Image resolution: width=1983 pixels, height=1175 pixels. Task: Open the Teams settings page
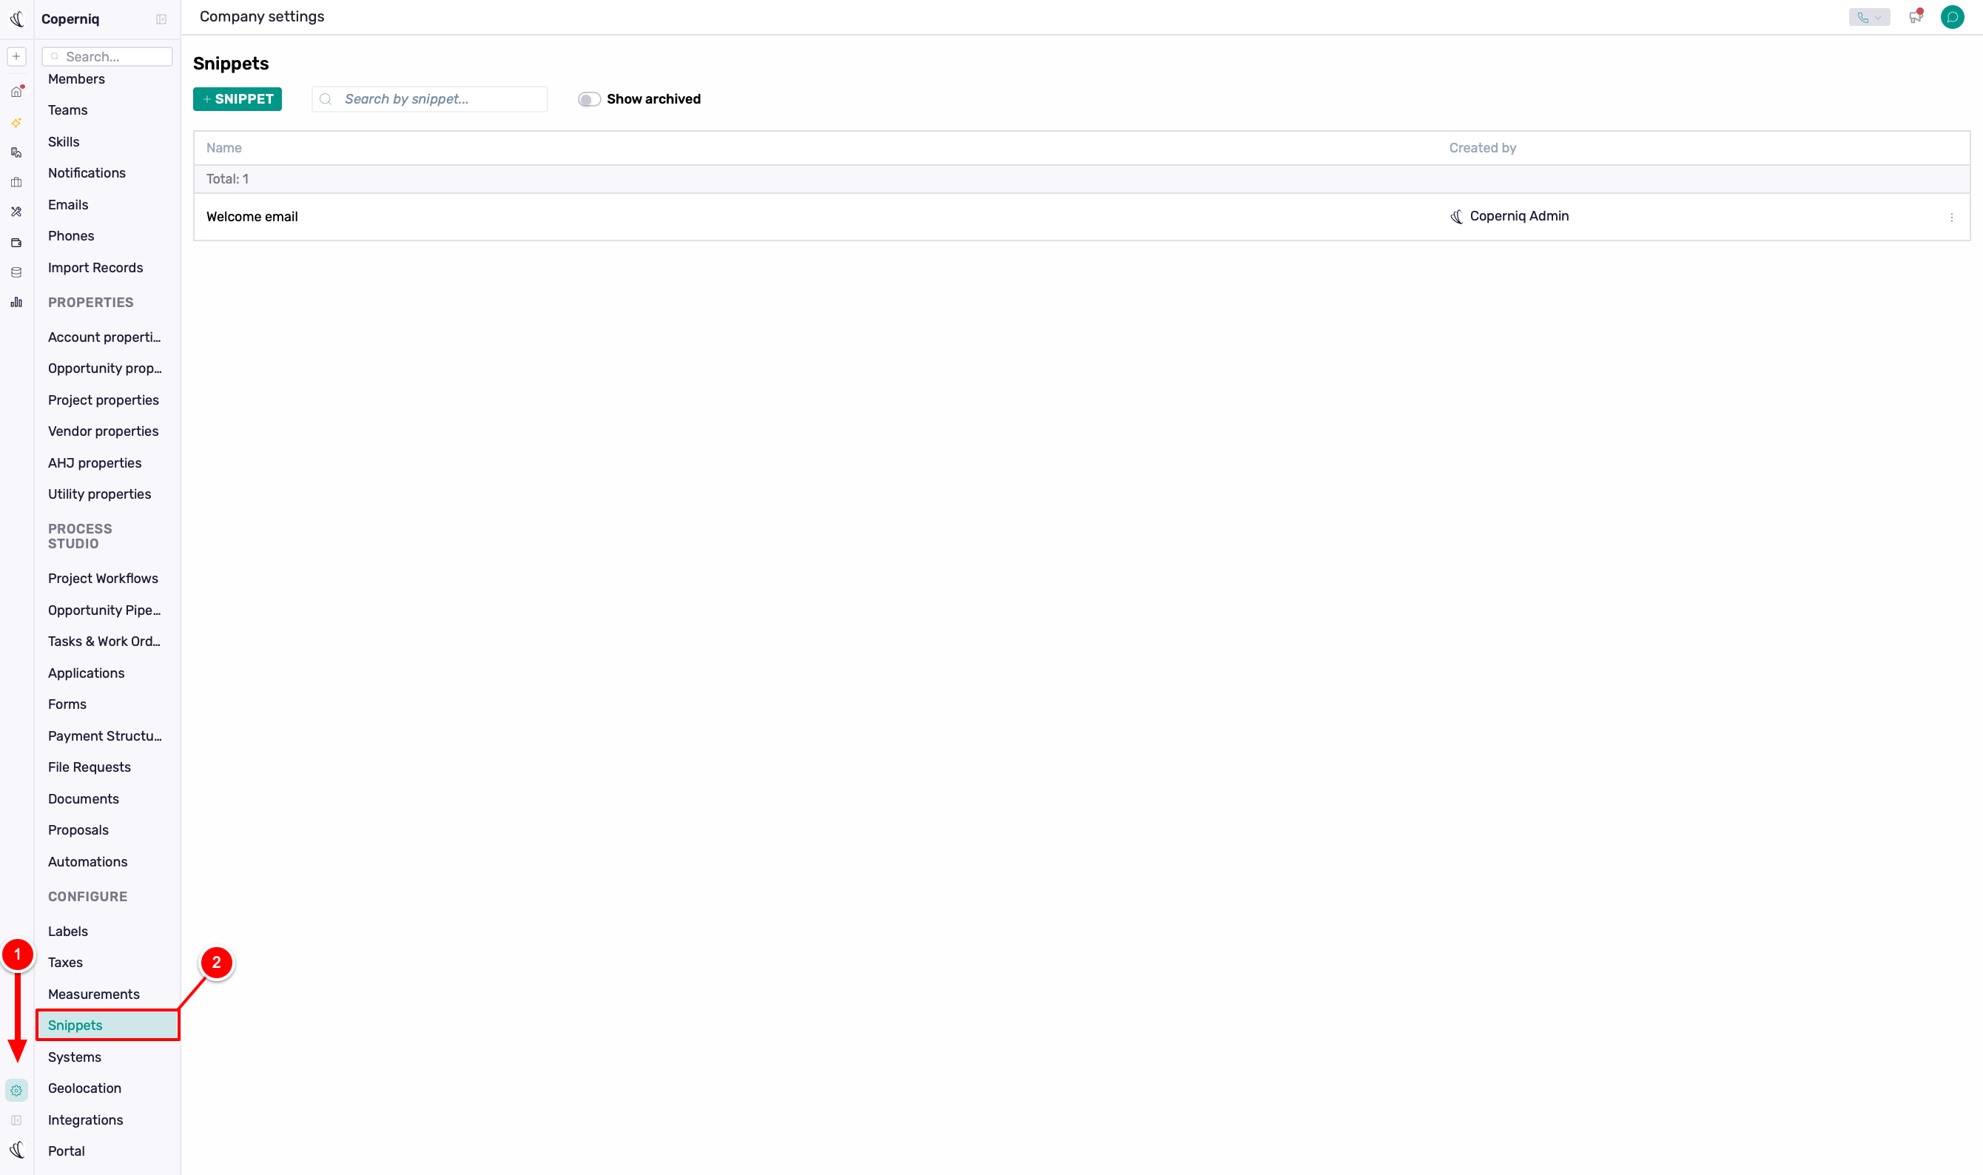click(x=67, y=110)
